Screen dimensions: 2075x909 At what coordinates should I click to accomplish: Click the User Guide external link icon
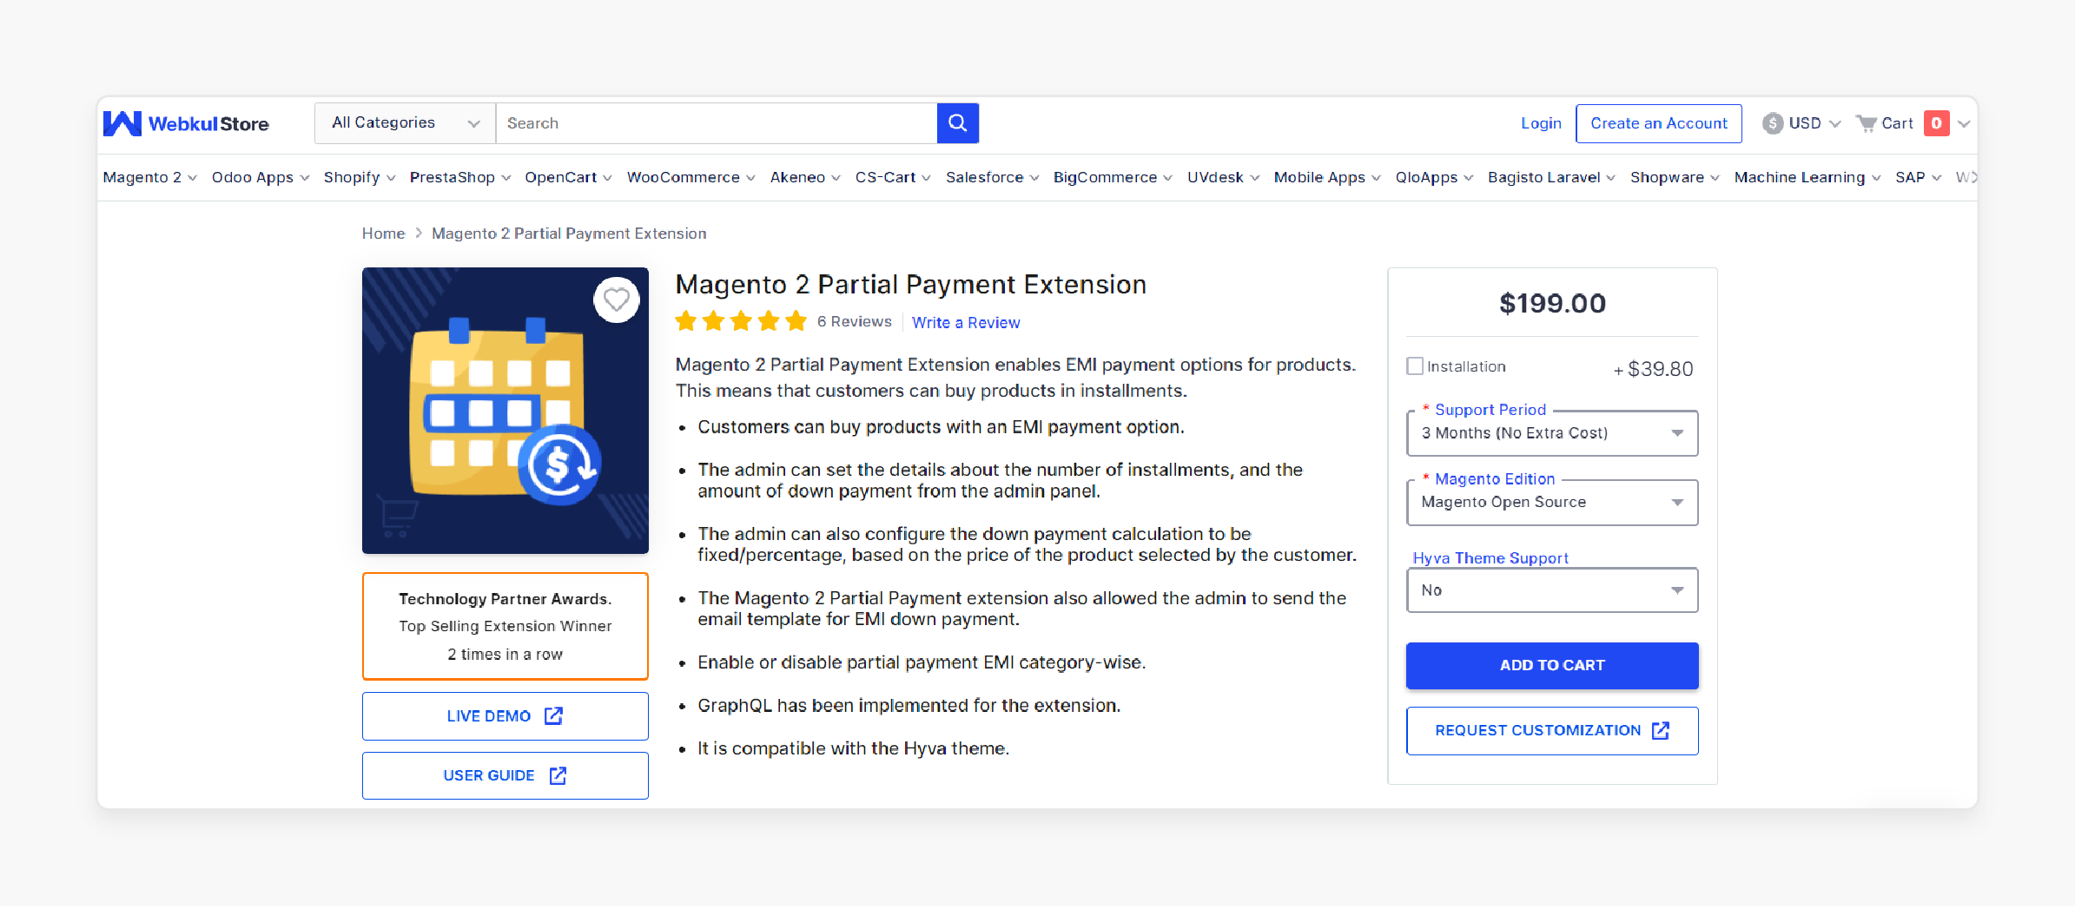pos(557,774)
